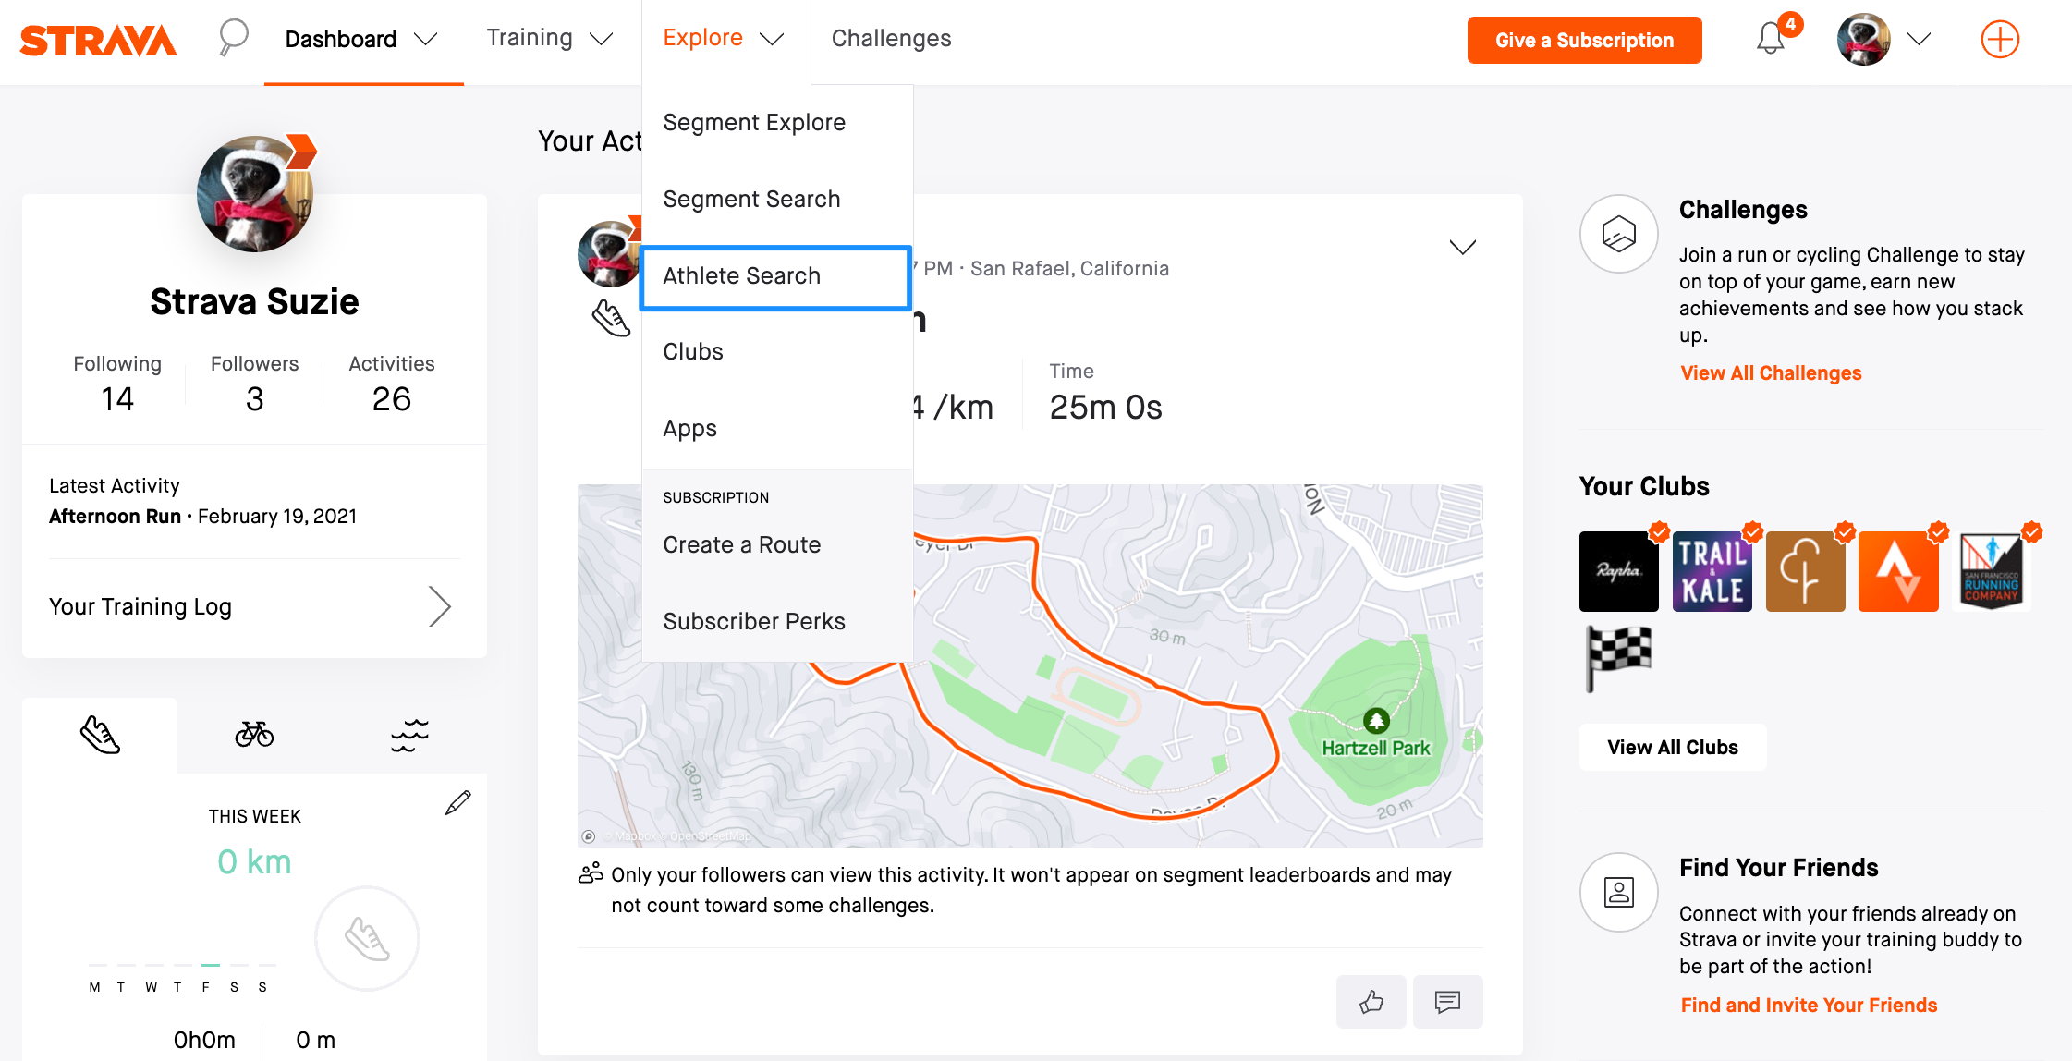Click the View All Clubs button

[1672, 747]
